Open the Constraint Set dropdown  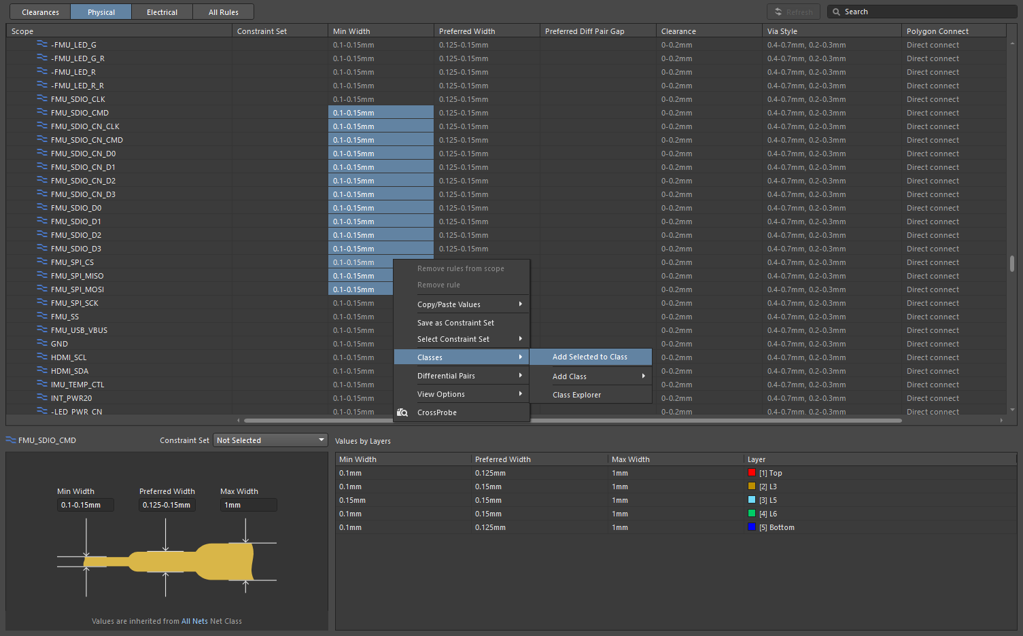[x=271, y=440]
